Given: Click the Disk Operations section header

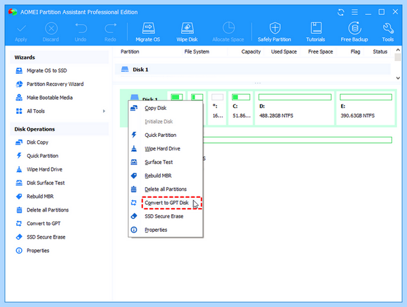Looking at the screenshot, I should tap(59, 129).
